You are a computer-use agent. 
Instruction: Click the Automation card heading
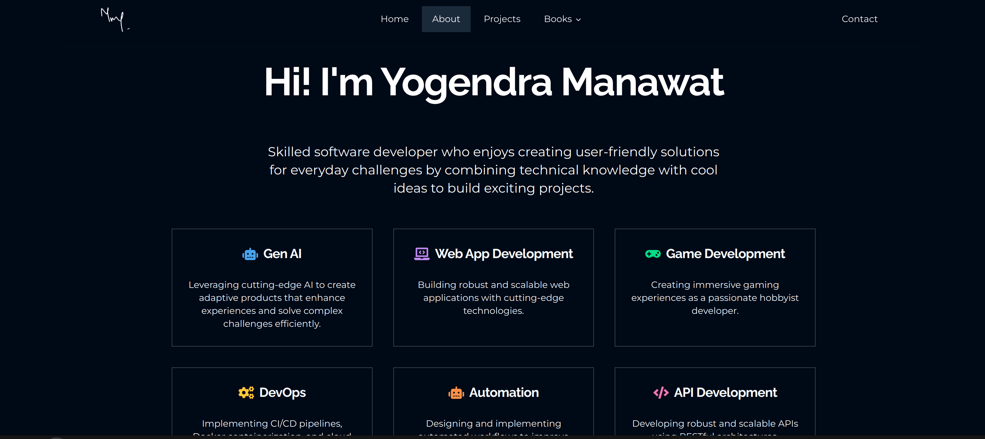click(x=504, y=392)
